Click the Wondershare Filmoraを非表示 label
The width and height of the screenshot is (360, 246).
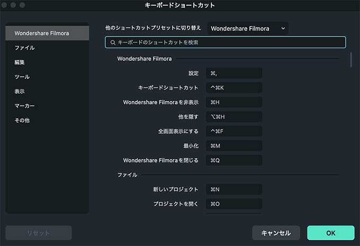(161, 102)
